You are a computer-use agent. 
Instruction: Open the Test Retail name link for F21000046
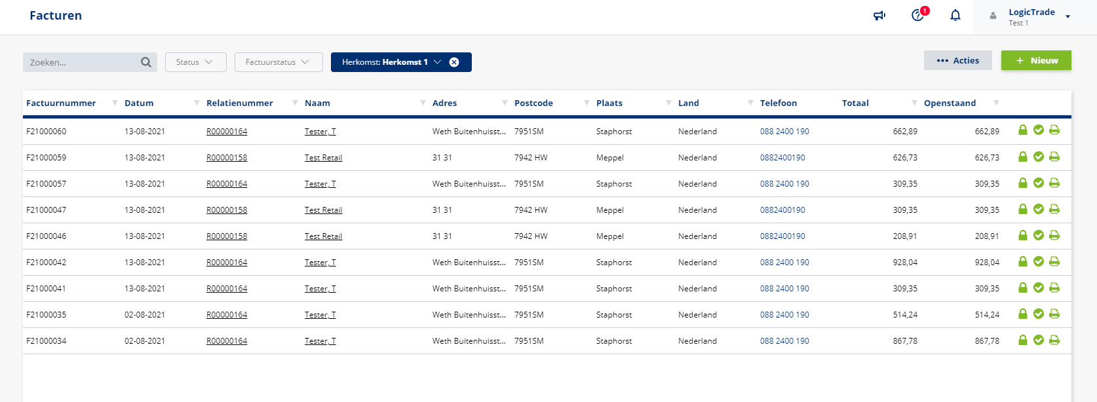click(323, 236)
